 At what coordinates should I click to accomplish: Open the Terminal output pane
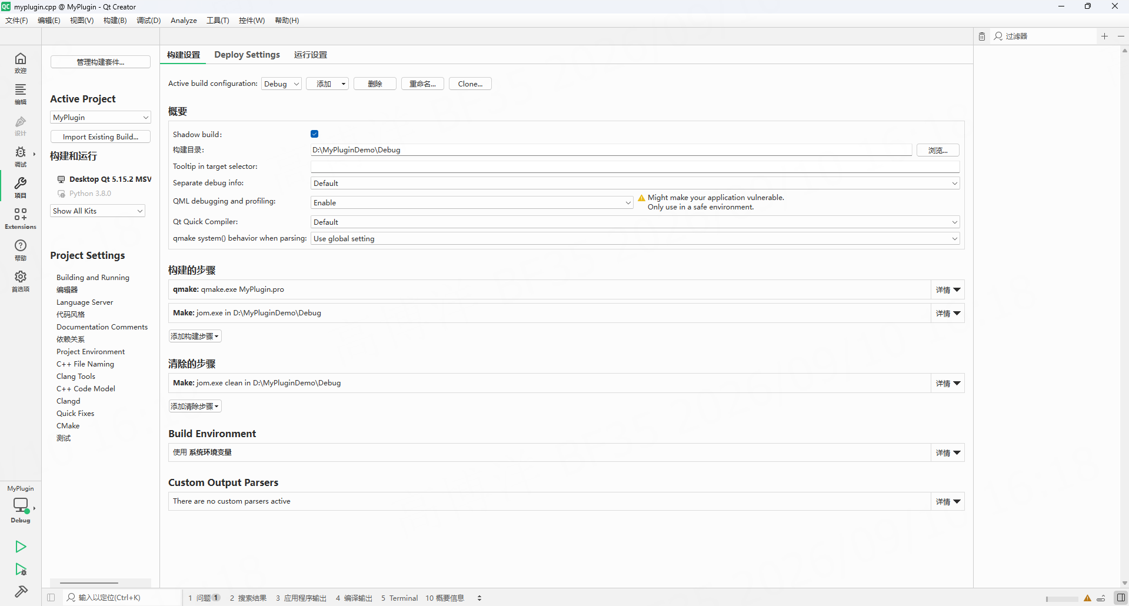click(399, 598)
